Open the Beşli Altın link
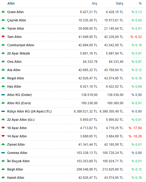146x182 pixels. tap(15, 169)
